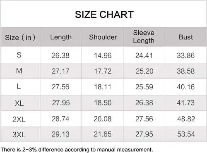The height and width of the screenshot is (153, 207).
Task: Click the M size row label
Action: point(19,71)
